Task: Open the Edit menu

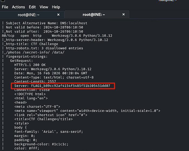Action: click(x=32, y=7)
